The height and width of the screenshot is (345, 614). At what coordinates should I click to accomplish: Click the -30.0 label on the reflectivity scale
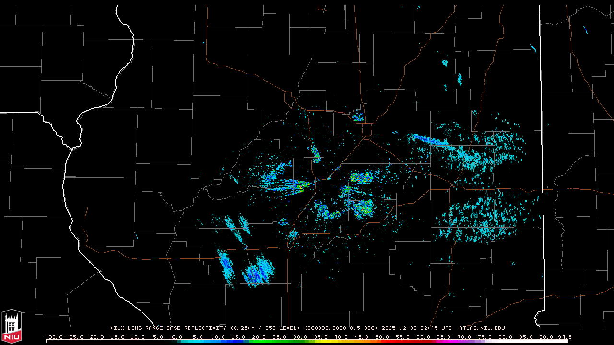tap(54, 337)
